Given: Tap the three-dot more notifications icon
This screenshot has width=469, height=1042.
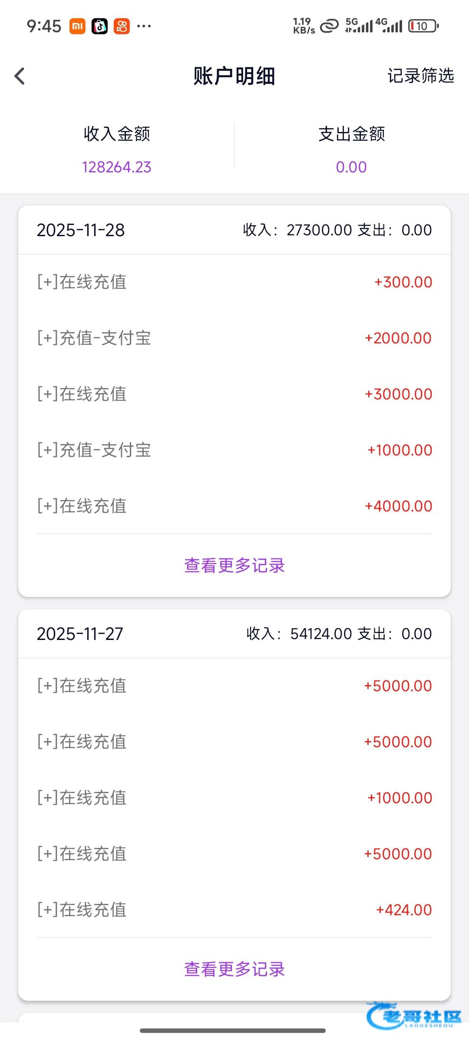Looking at the screenshot, I should click(144, 26).
